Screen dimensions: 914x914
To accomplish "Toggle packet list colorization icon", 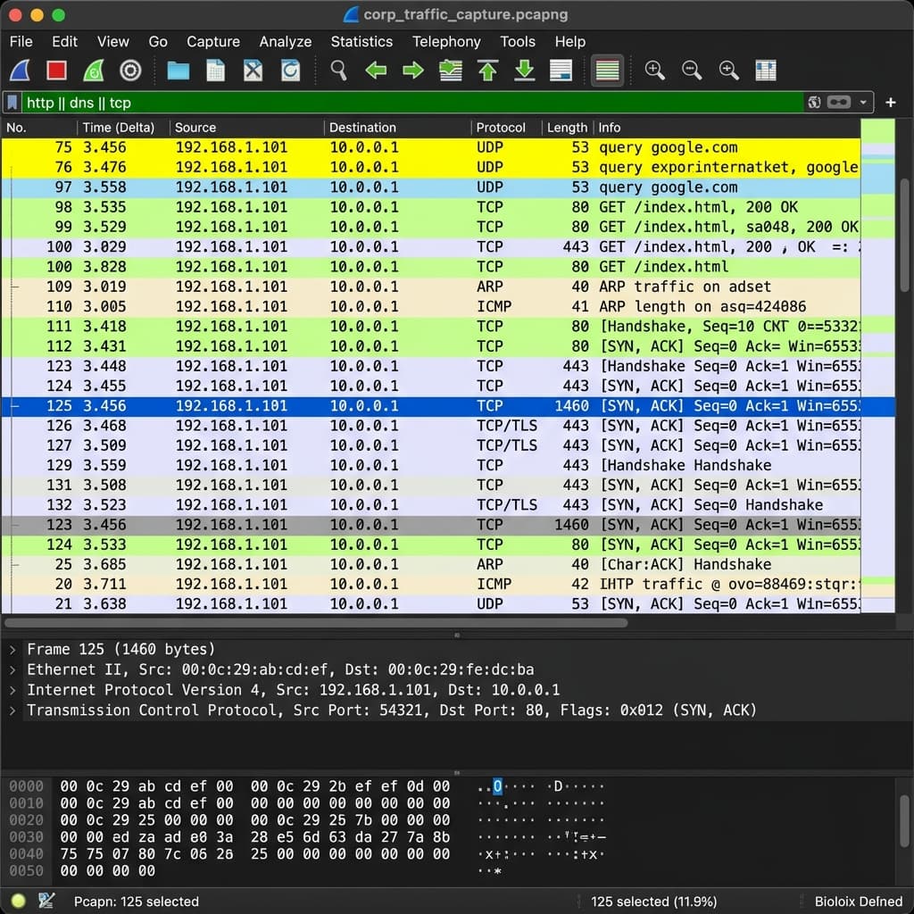I will 607,71.
